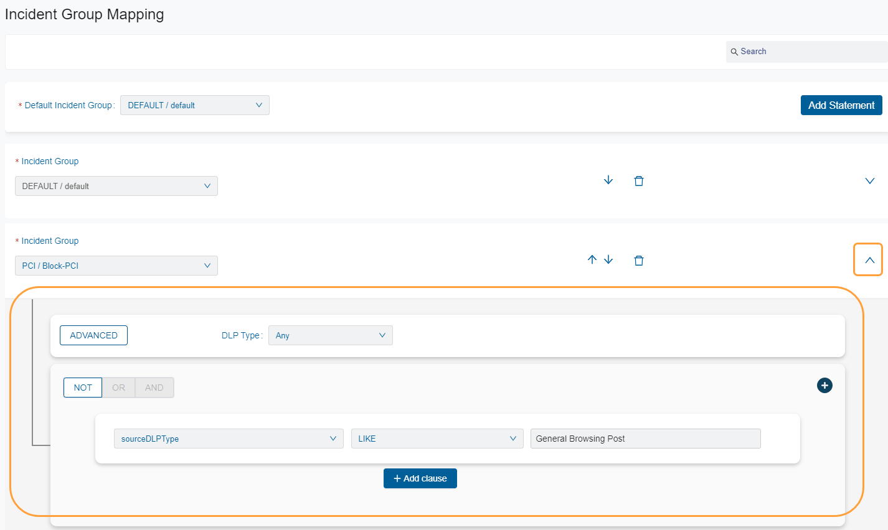
Task: Click the round plus icon to add group
Action: coord(824,386)
